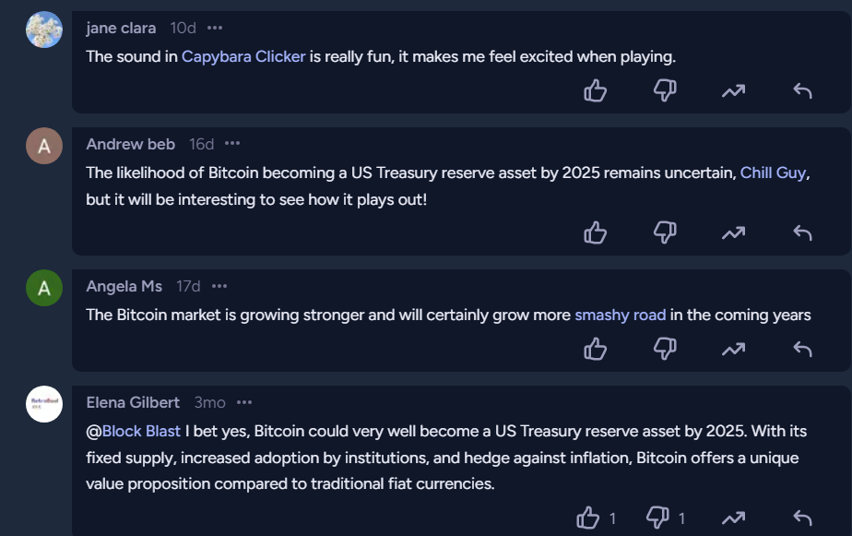Reply to Andrew beb's comment
This screenshot has height=536, width=852.
pos(802,232)
